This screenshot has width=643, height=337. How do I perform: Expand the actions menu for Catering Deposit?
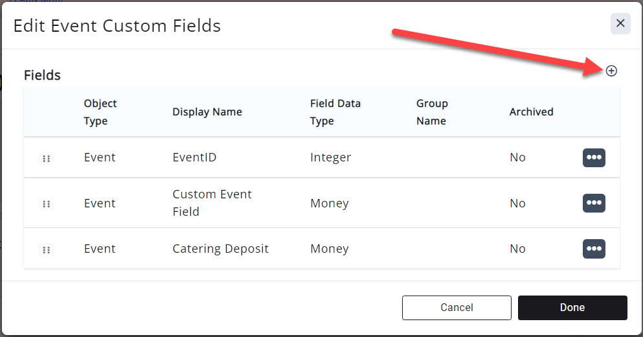[x=594, y=249]
